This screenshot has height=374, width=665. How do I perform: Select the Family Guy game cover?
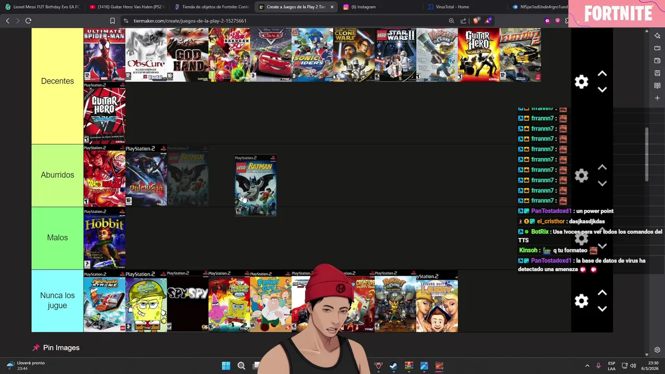[x=271, y=301]
